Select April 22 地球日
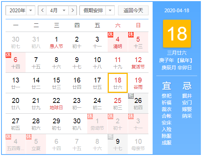 tap(56, 103)
